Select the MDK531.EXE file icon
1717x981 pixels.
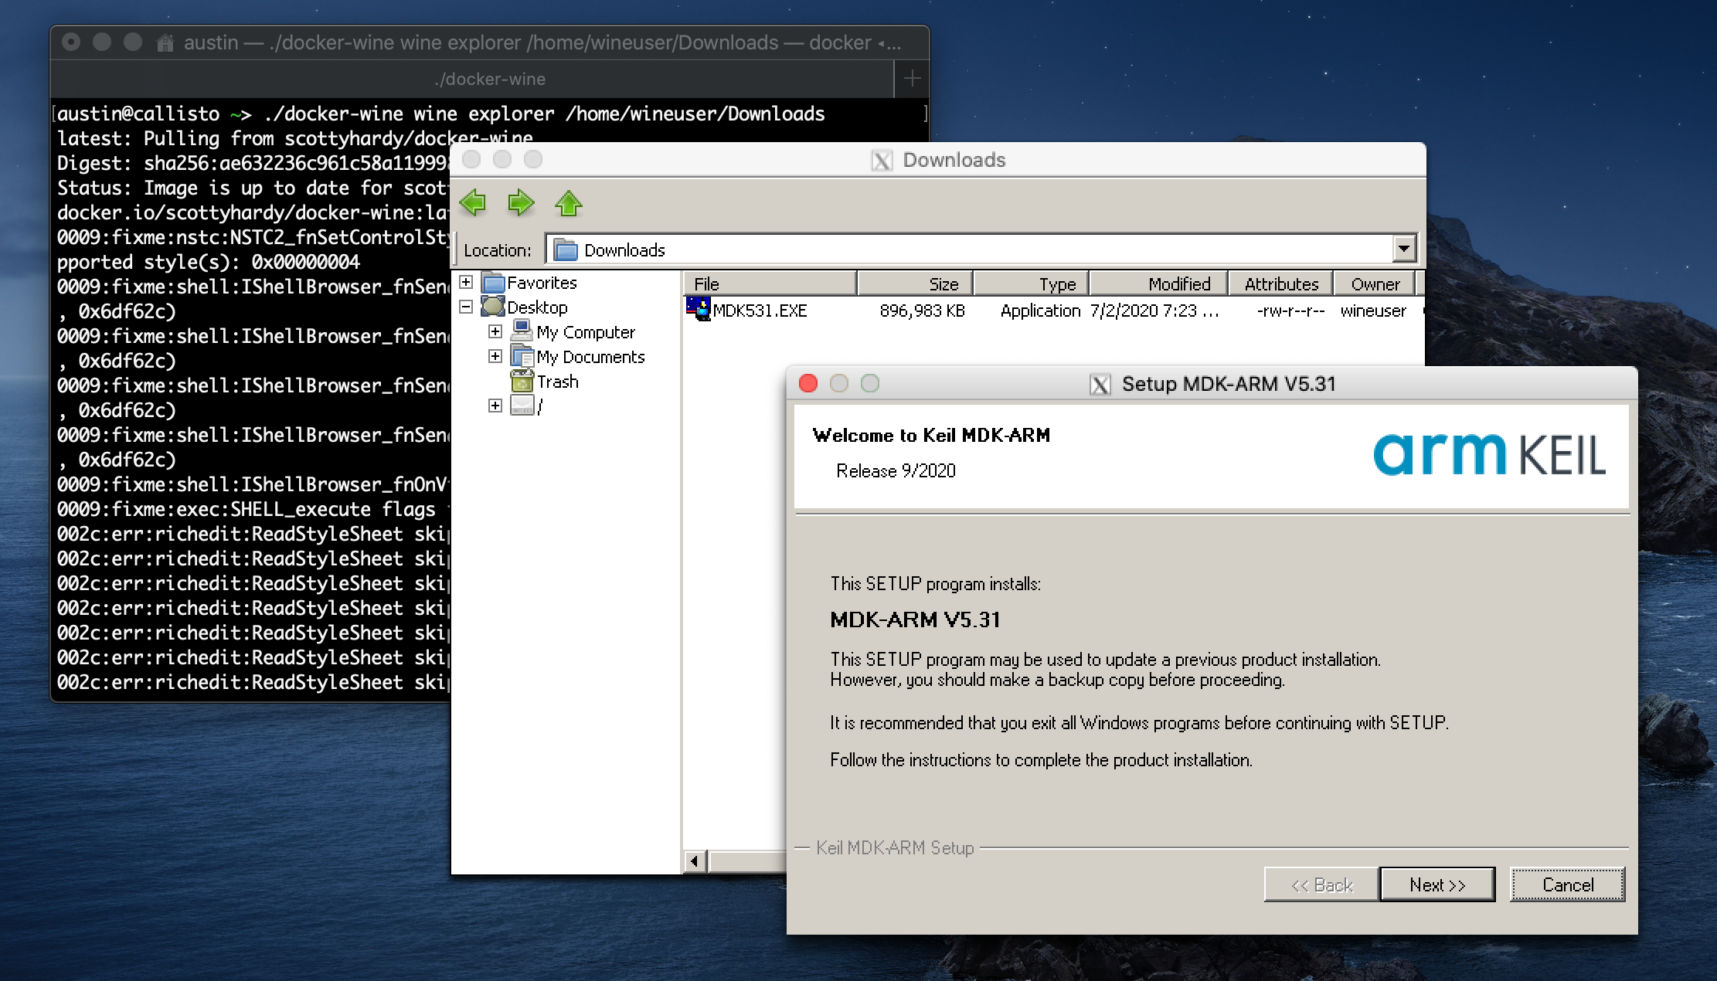699,309
